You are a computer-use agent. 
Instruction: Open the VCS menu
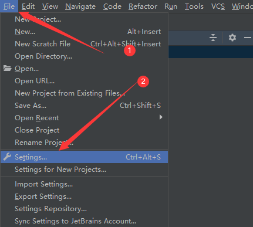[218, 6]
